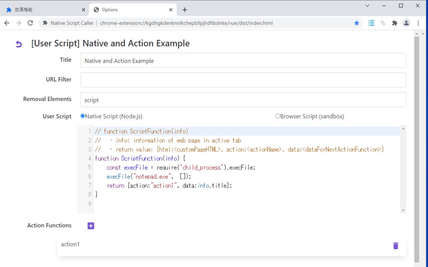Open the Chrome profile avatar

(x=406, y=23)
